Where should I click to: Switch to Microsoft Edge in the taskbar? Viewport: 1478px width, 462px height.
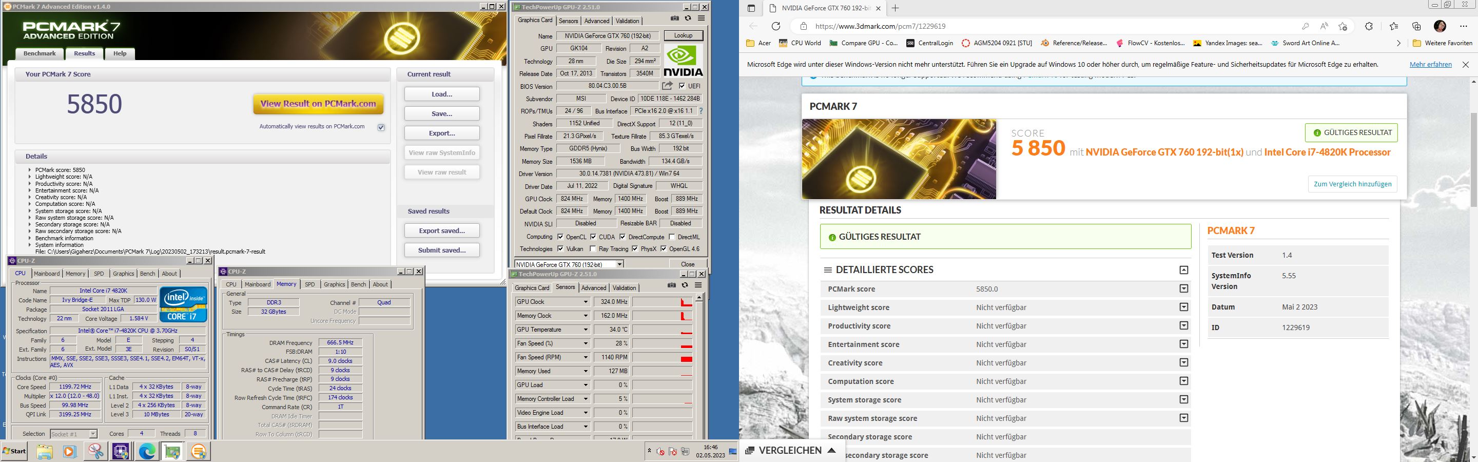pos(146,451)
